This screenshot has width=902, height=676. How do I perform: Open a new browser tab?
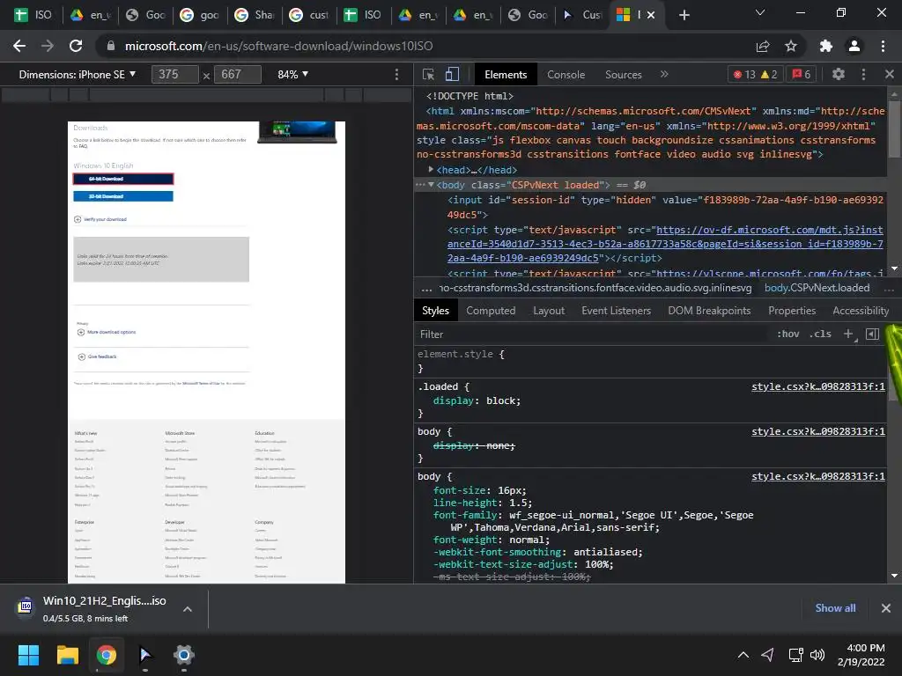coord(684,15)
